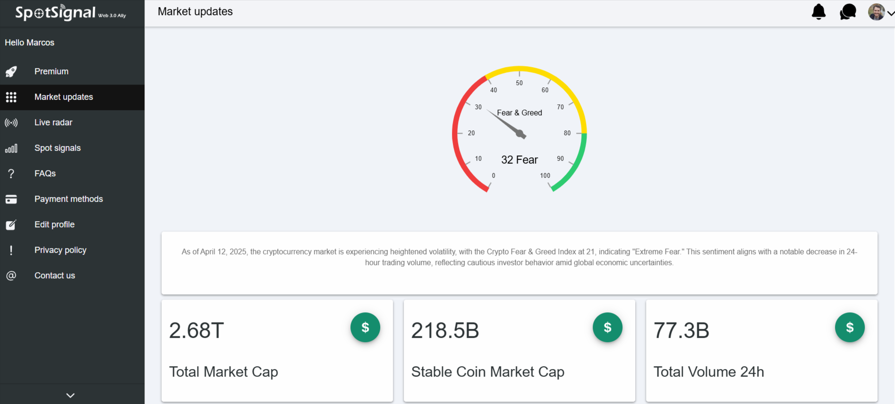
Task: Click the Live radar signal icon
Action: (11, 123)
